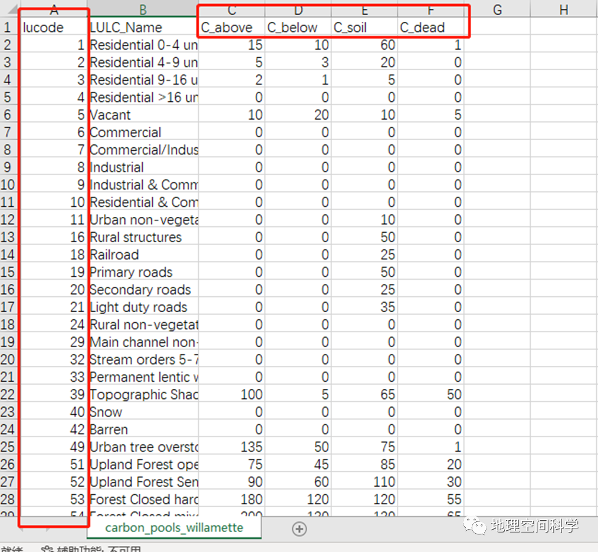
Task: Select C_below value 45 in row 26
Action: (x=298, y=464)
